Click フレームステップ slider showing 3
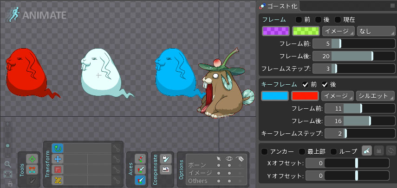 [x=354, y=69]
